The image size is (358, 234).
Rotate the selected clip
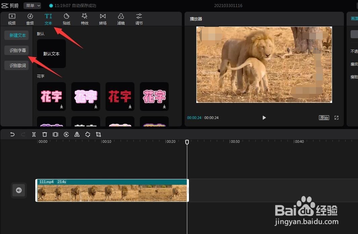click(88, 134)
